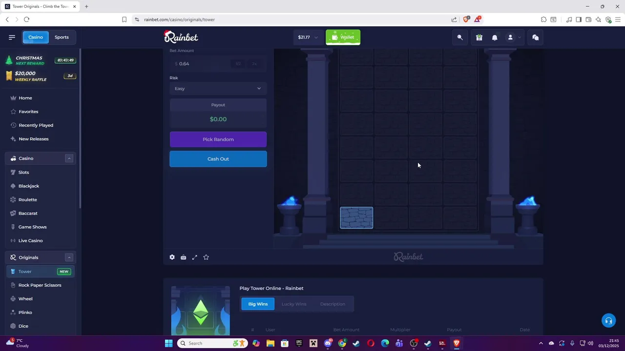Expand the $21.17 balance currency dropdown
625x351 pixels.
click(x=308, y=38)
